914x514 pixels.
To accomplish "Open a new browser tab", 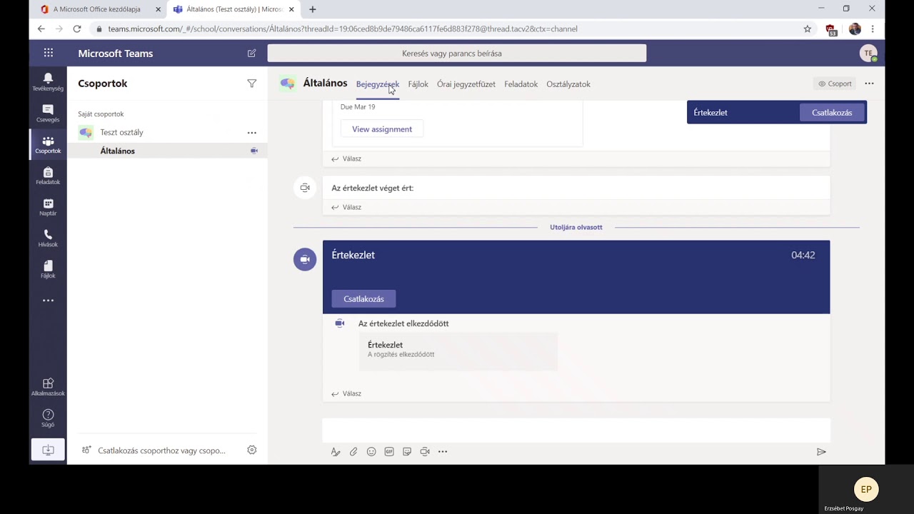I will [x=313, y=9].
